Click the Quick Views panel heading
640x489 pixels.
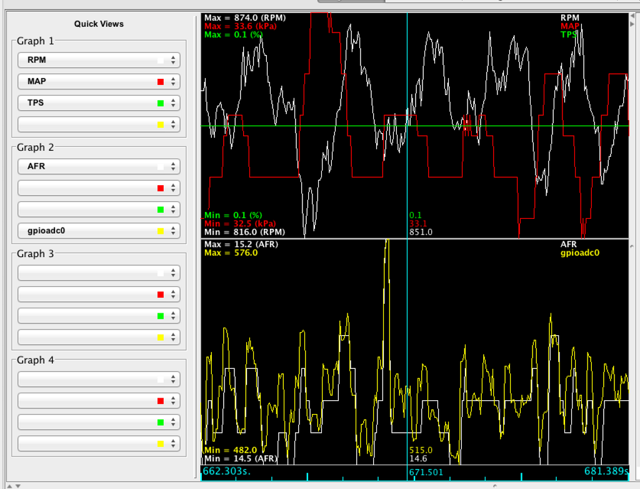tap(99, 24)
